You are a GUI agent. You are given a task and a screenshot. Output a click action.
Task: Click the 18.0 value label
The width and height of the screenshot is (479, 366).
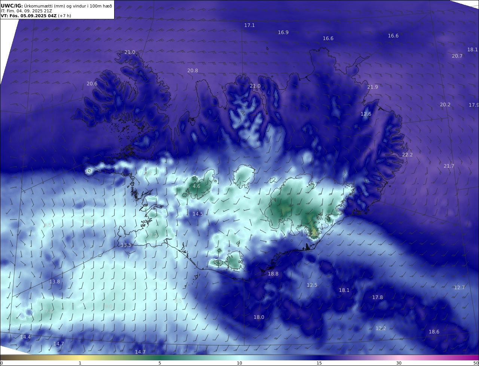[x=259, y=317]
